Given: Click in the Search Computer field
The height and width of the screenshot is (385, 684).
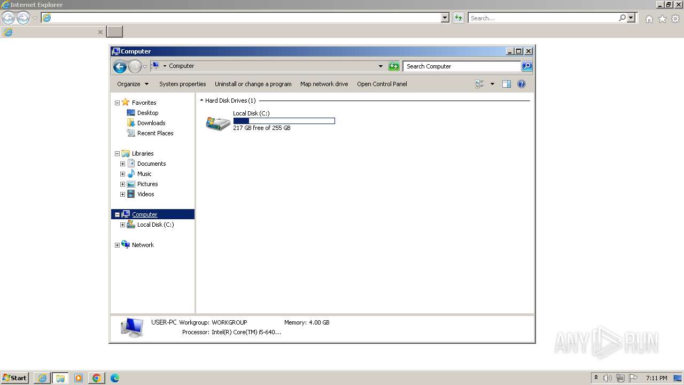Looking at the screenshot, I should [x=462, y=66].
